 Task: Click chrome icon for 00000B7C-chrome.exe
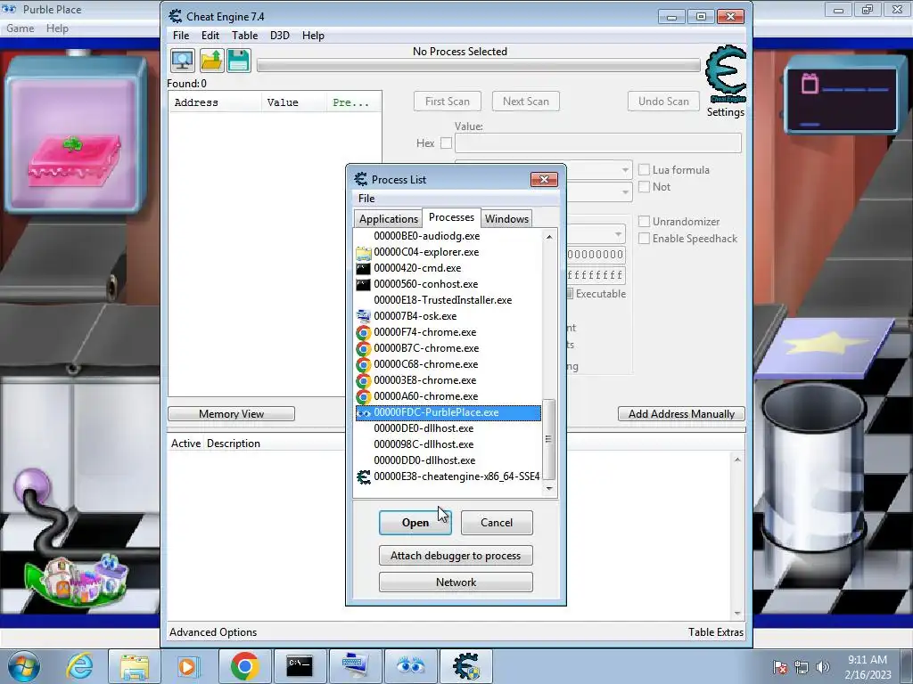tap(364, 348)
